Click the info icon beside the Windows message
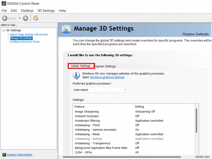The height and width of the screenshot is (159, 212). pyautogui.click(x=76, y=75)
